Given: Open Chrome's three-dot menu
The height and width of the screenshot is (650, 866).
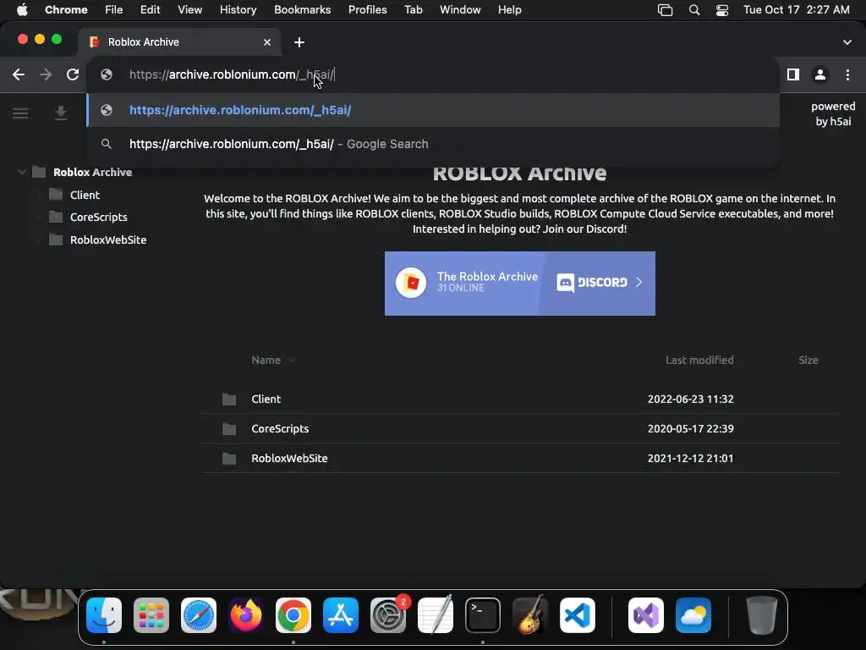Looking at the screenshot, I should tap(847, 74).
